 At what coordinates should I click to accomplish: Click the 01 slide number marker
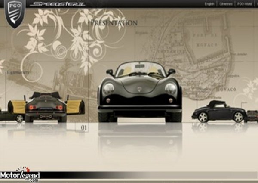coord(83,127)
